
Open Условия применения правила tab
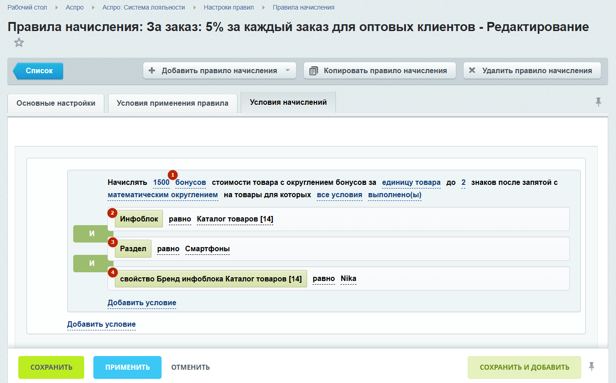(173, 103)
